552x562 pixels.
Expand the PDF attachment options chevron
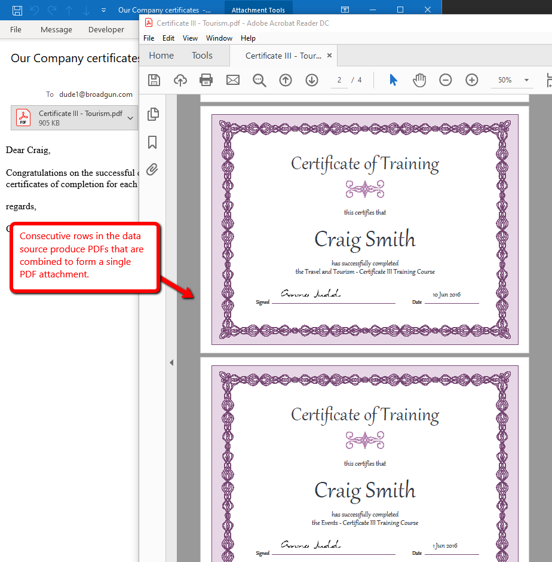click(130, 118)
